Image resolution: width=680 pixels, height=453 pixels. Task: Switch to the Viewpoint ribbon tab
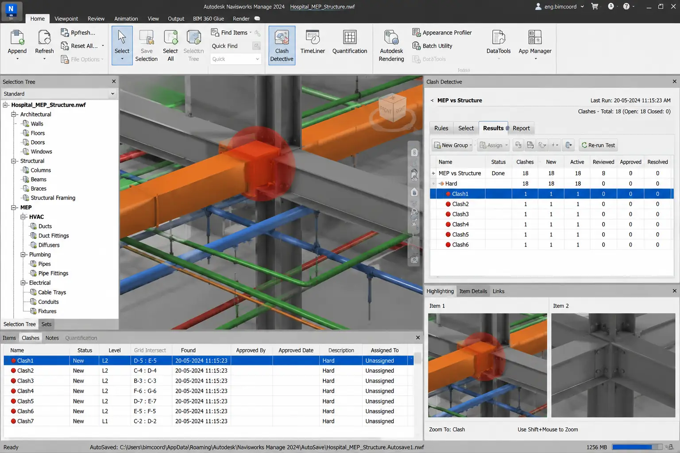(66, 19)
